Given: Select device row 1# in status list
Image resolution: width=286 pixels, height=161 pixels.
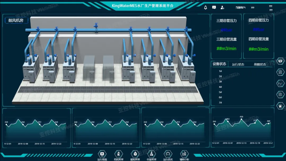Looking at the screenshot, I should [x=220, y=71].
